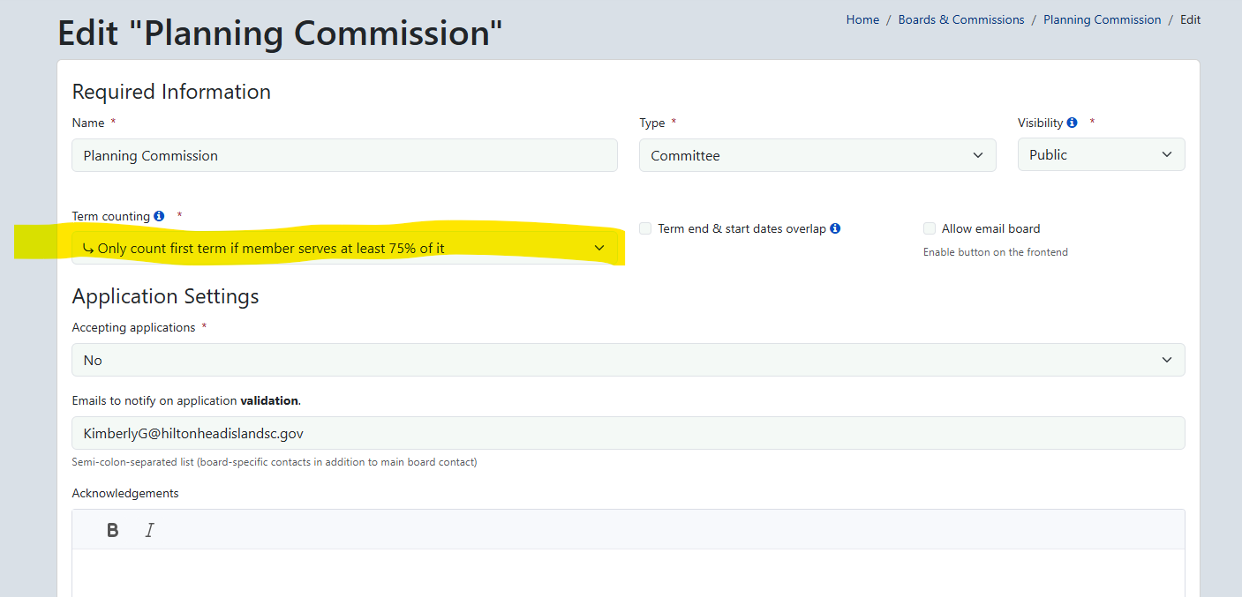Go to Home breadcrumb link
This screenshot has height=597, width=1242.
click(862, 19)
